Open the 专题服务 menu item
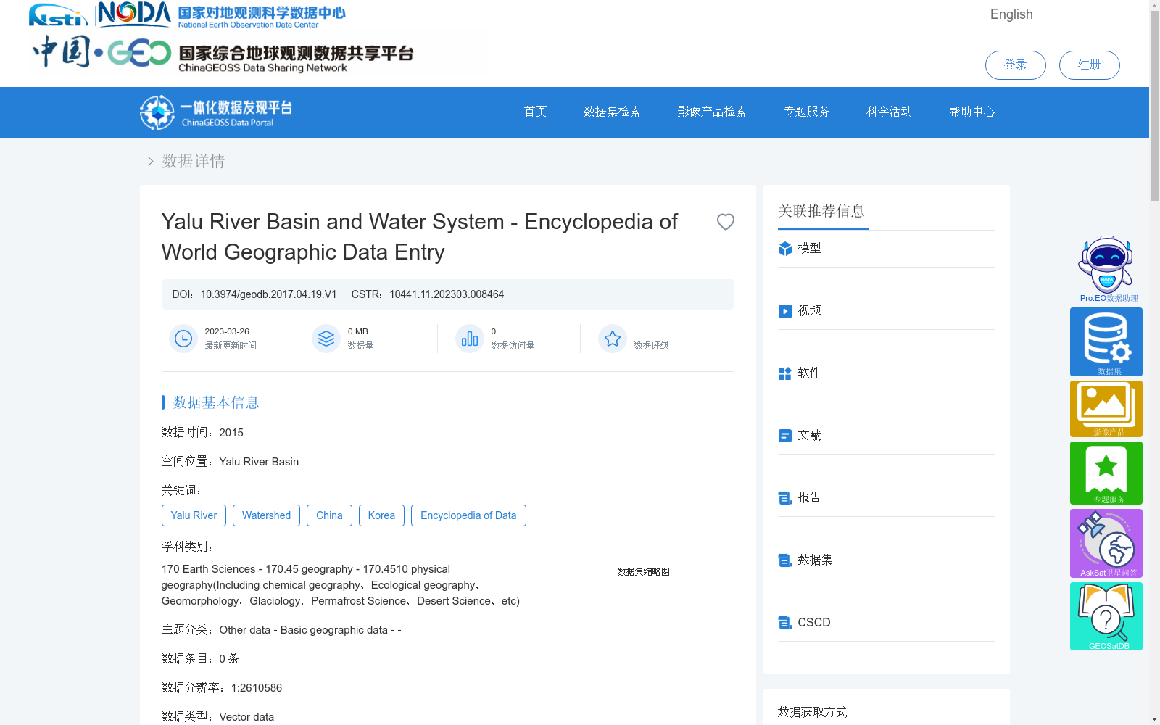Screen dimensions: 1160x725 coord(806,112)
